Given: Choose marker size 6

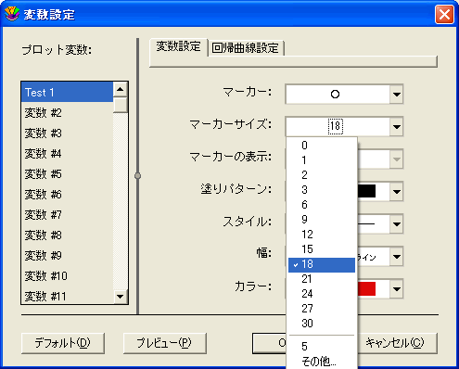Looking at the screenshot, I should point(322,205).
